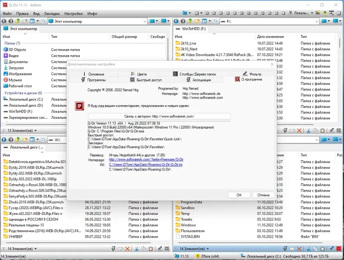Open the softwareok Freeware/Q-Dir homepage link

[x=146, y=160]
